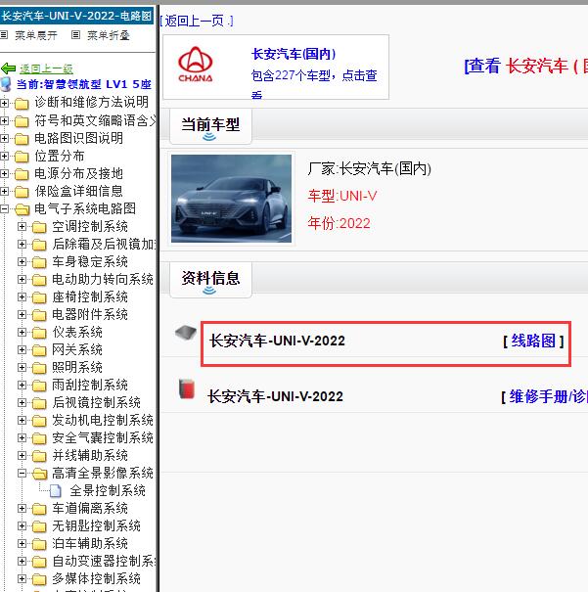Click the UNI-V car thumbnail image
Viewport: 588px width, 592px height.
pyautogui.click(x=231, y=199)
